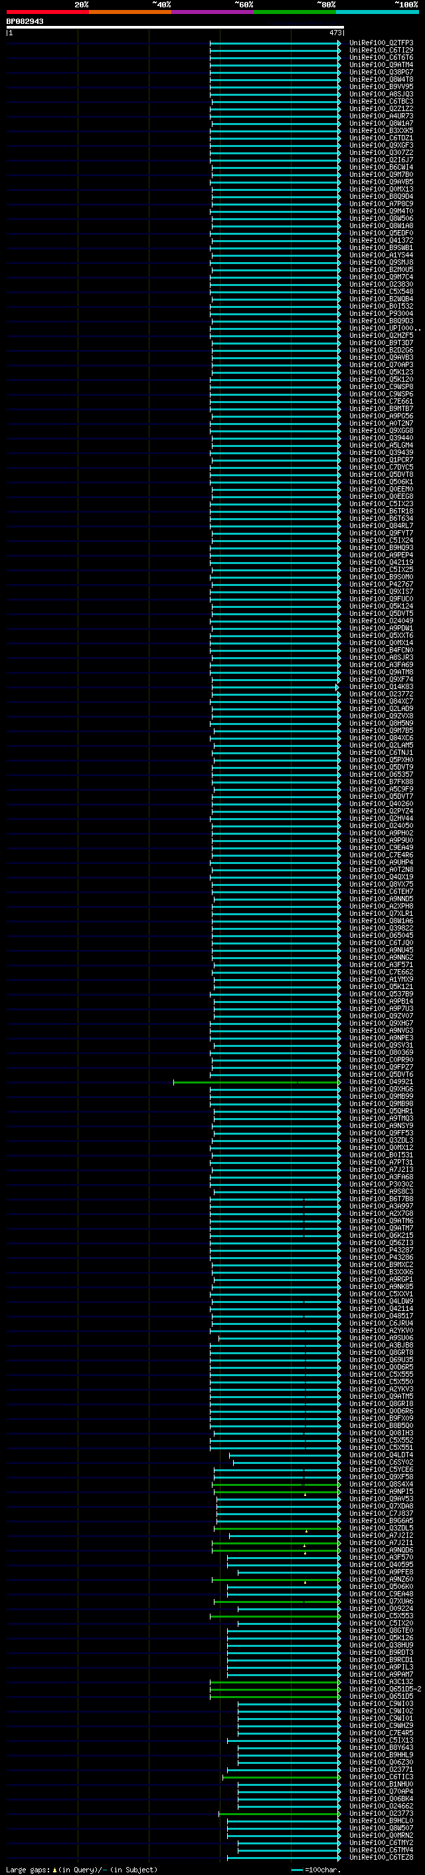Select hit label UniRef100_A8SJQ3
The image size is (425, 1875).
click(x=381, y=94)
